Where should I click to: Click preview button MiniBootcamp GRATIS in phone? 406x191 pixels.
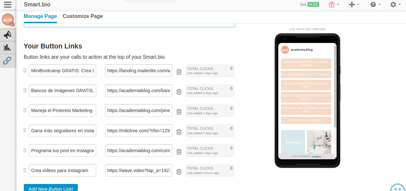click(x=306, y=64)
